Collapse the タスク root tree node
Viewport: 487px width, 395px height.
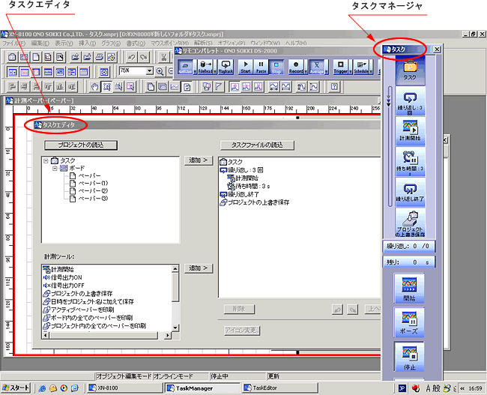pos(46,161)
